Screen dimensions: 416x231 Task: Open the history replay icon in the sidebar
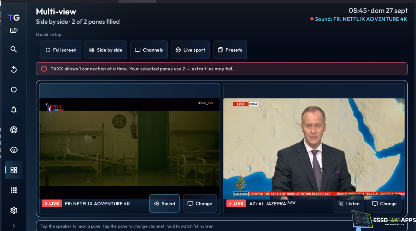click(14, 69)
